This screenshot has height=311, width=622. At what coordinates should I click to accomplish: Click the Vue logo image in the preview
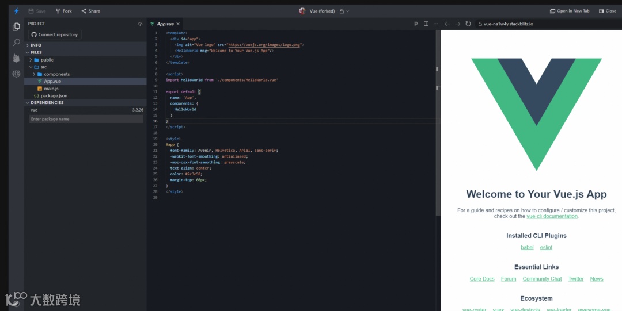click(x=536, y=114)
